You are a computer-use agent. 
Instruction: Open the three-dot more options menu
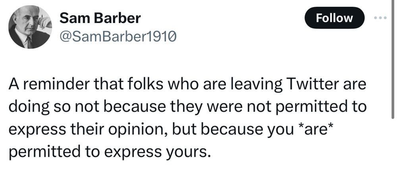(x=381, y=18)
